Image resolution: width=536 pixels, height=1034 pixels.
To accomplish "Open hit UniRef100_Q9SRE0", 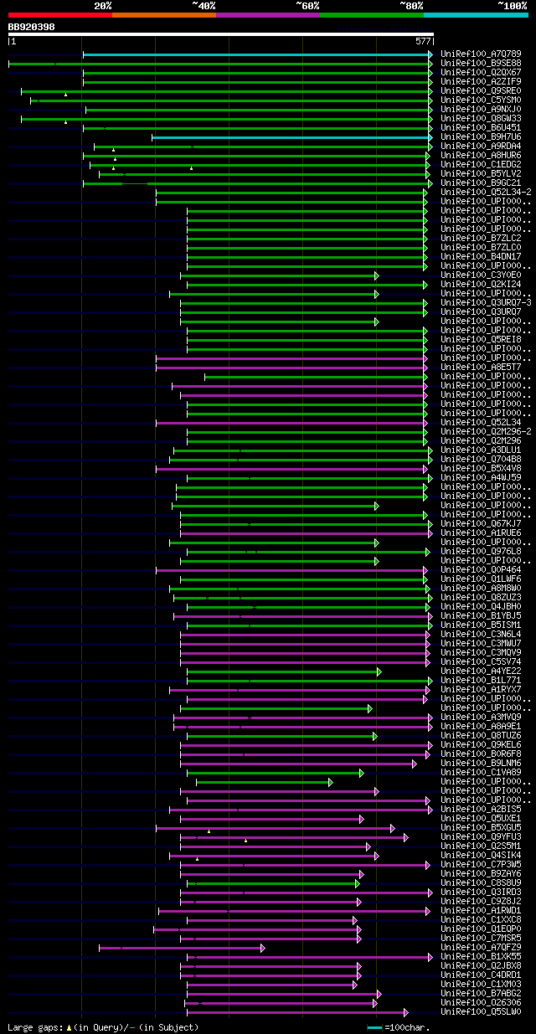I will (x=481, y=91).
